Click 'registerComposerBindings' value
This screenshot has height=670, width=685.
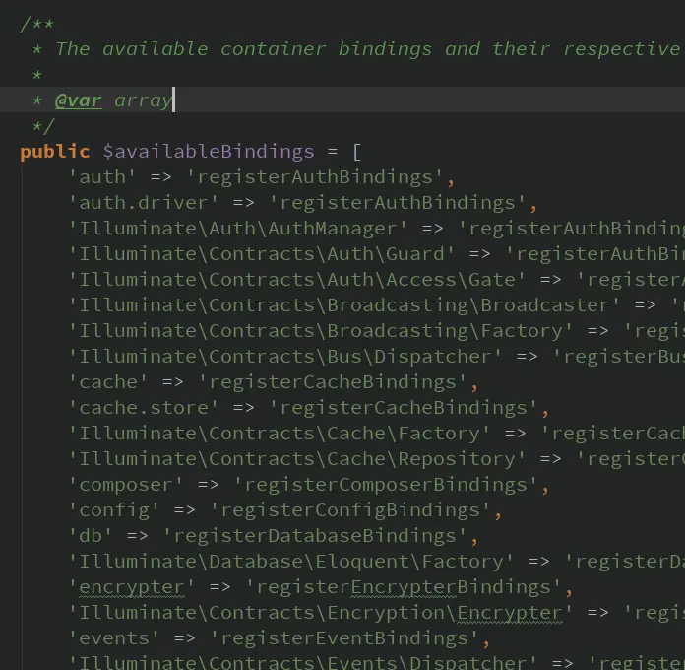(x=386, y=485)
